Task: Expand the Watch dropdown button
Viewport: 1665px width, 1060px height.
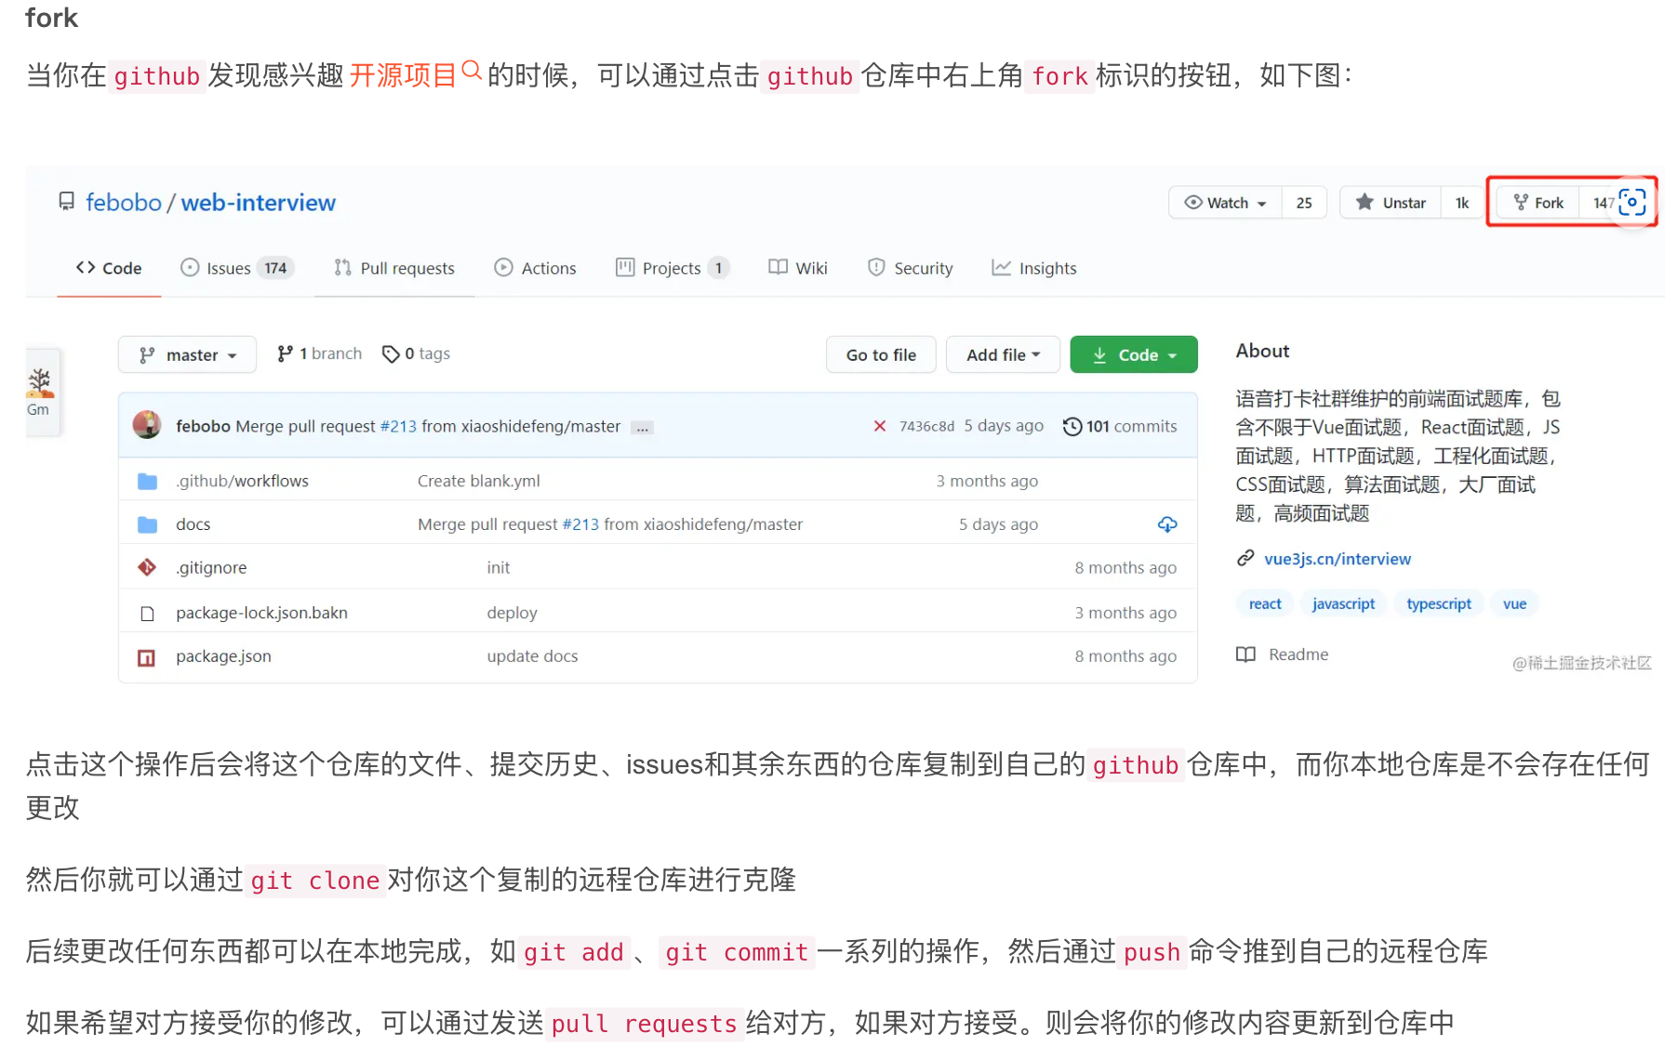Action: point(1225,203)
